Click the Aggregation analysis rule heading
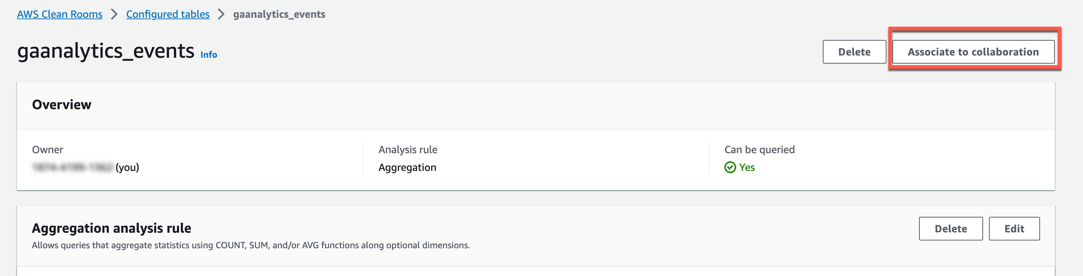Viewport: 1083px width, 276px height. (x=111, y=228)
